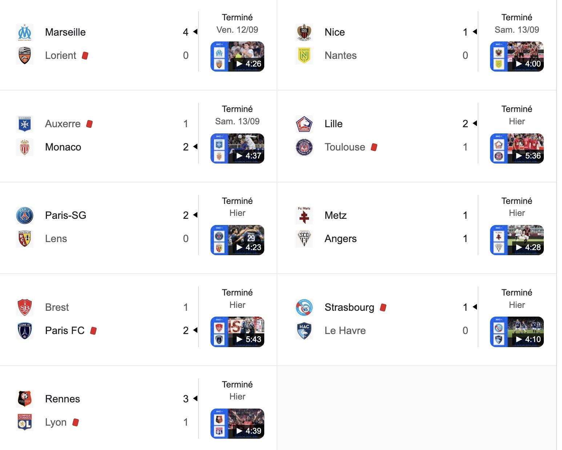Play the Lille vs Toulouse 5:36 video
Image resolution: width=562 pixels, height=450 pixels.
(x=517, y=148)
